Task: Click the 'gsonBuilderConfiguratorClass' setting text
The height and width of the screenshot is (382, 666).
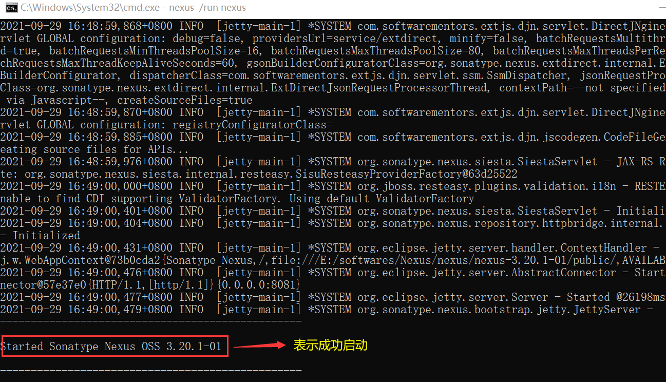Action: tap(333, 63)
